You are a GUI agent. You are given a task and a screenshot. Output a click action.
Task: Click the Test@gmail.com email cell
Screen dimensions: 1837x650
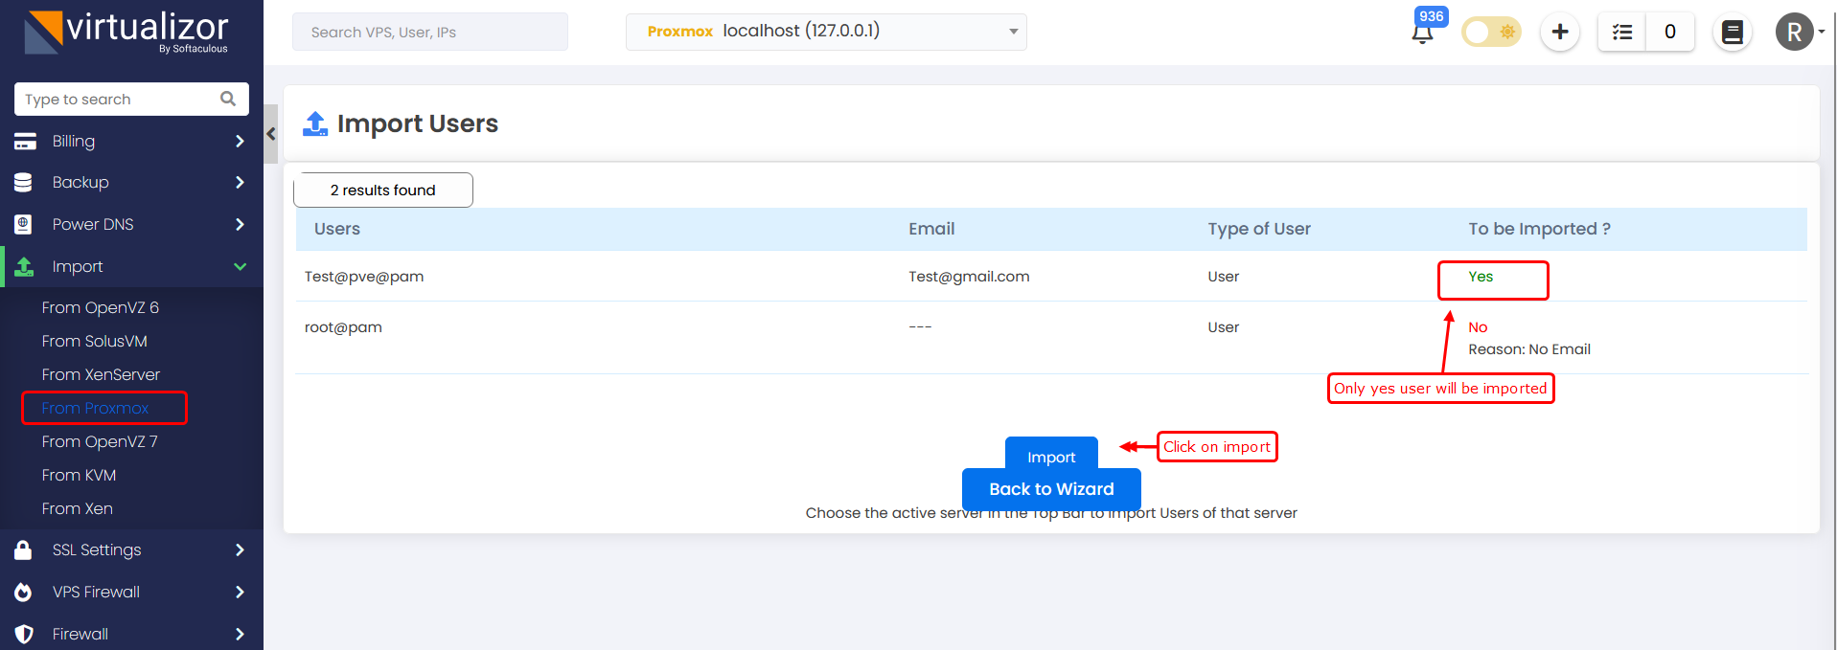(969, 277)
